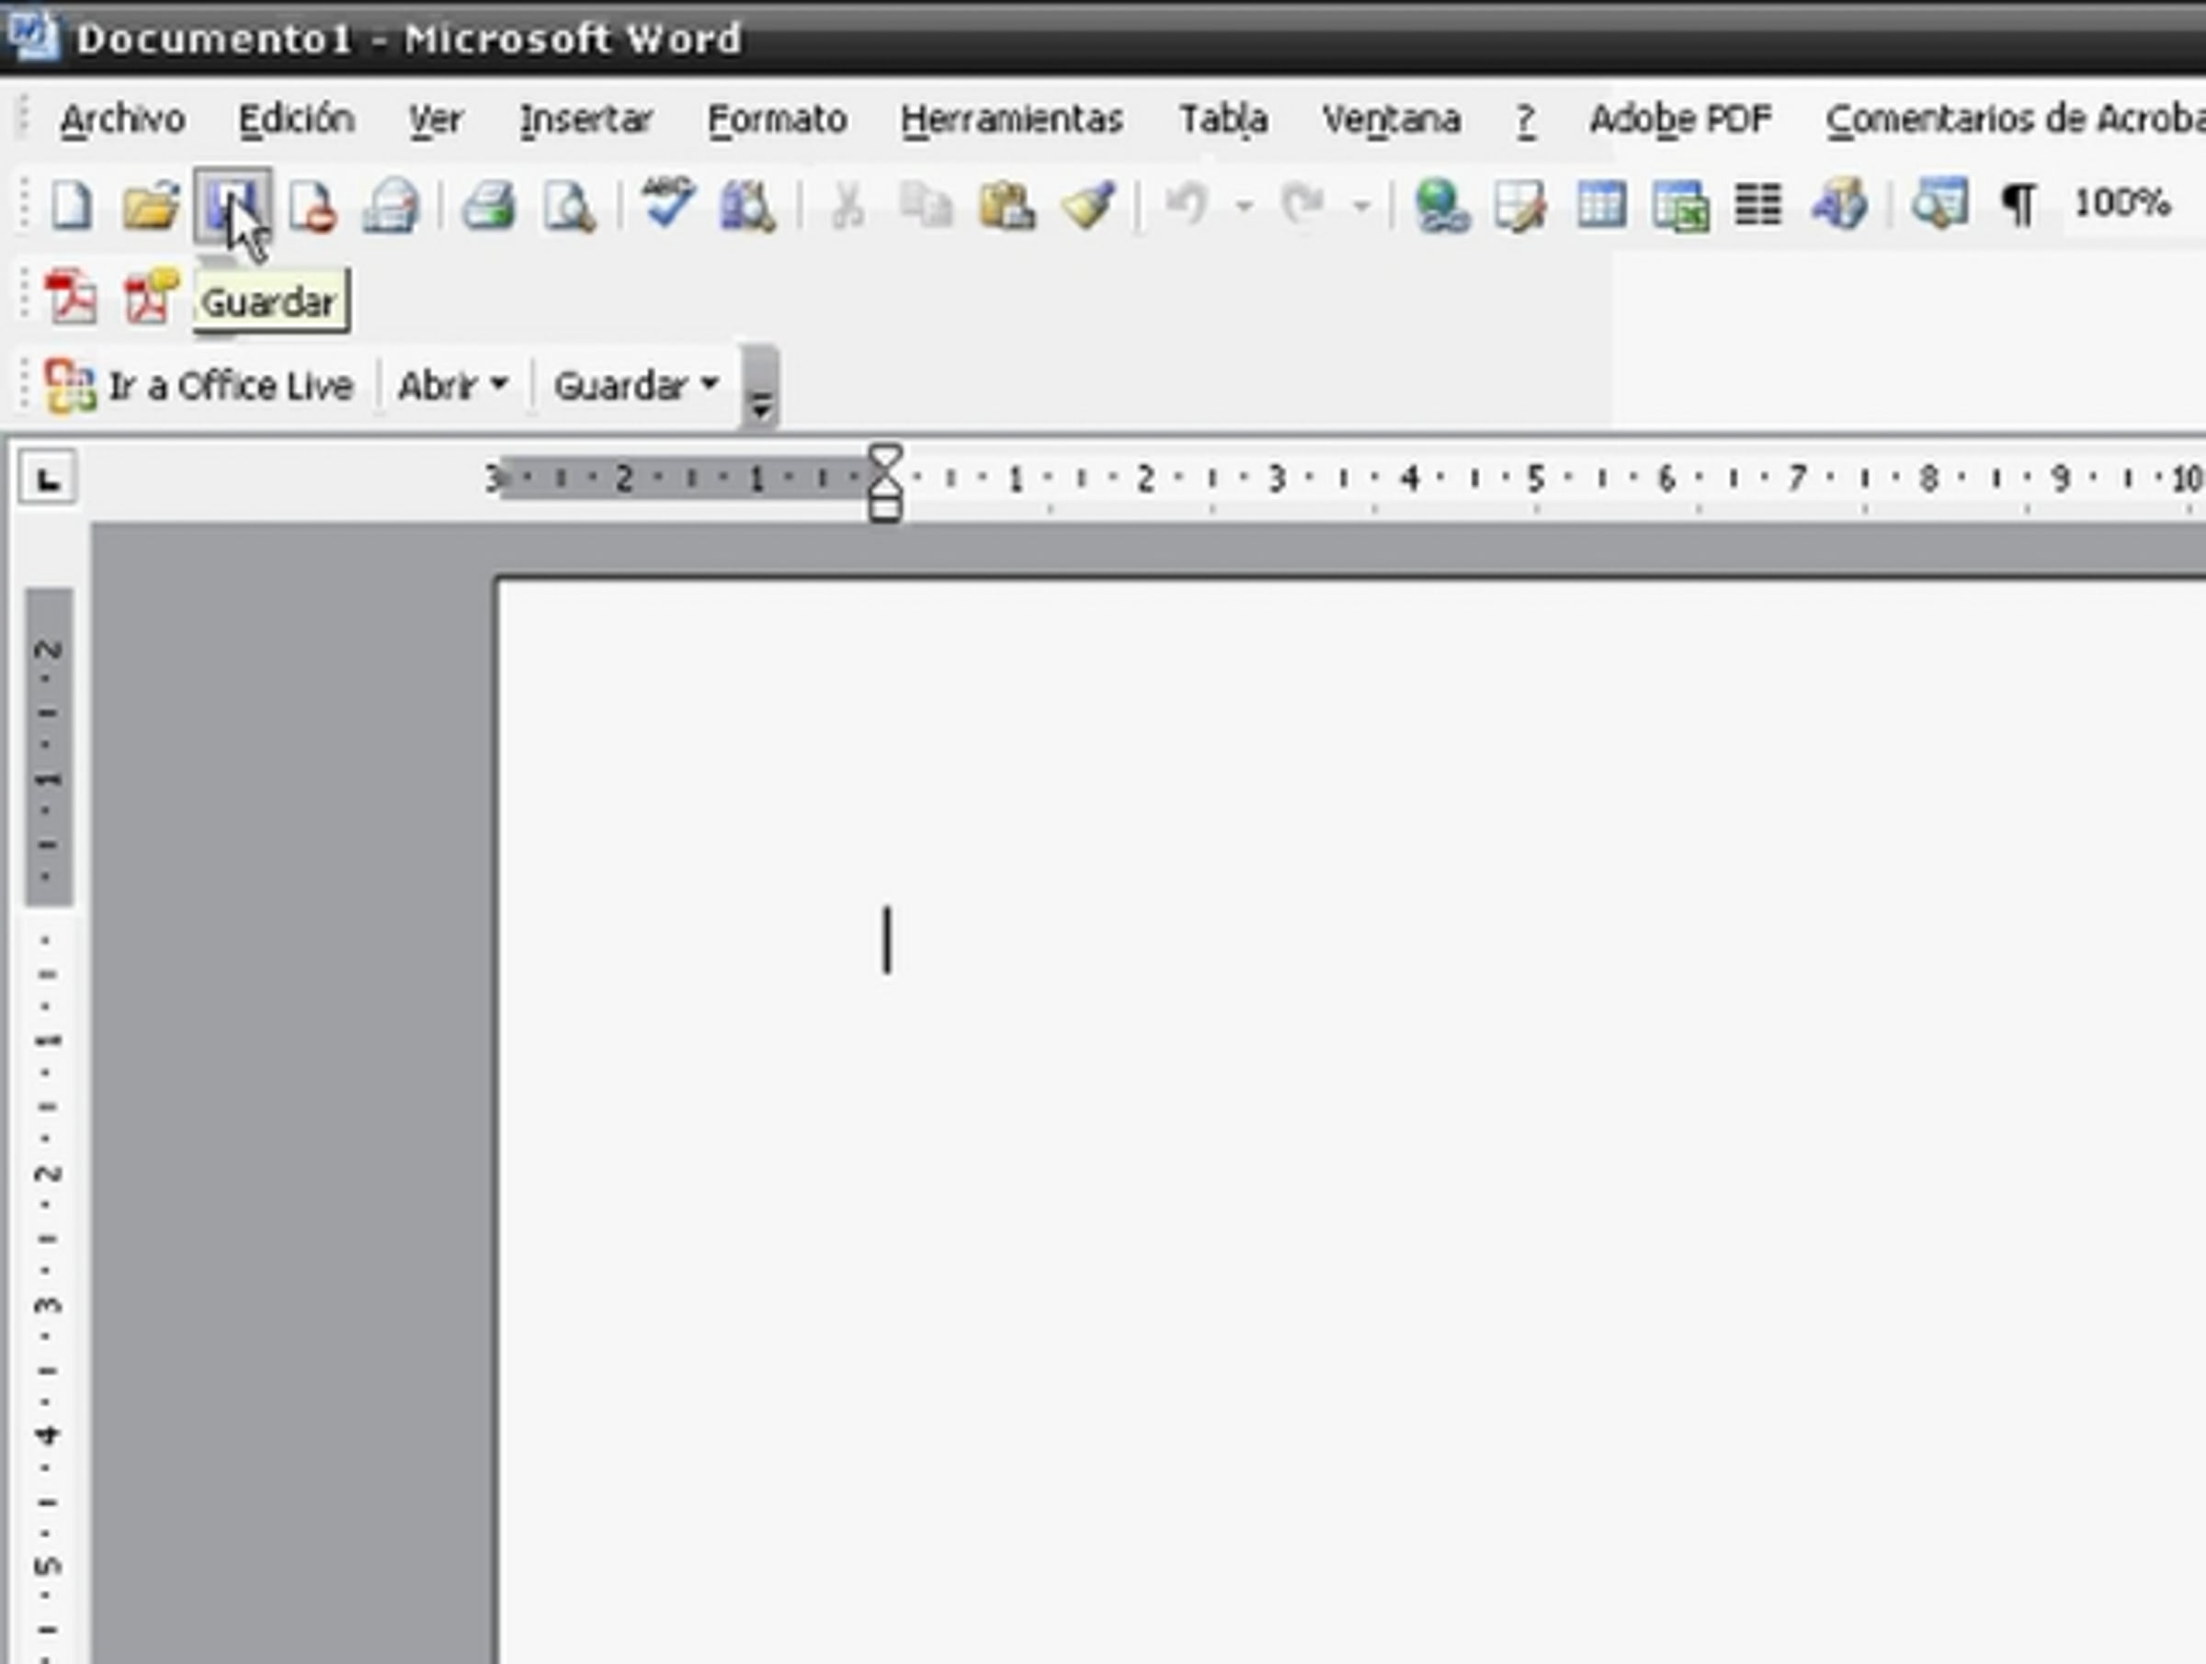Image resolution: width=2206 pixels, height=1664 pixels.
Task: Expand the Undo history dropdown arrow
Action: [1244, 207]
